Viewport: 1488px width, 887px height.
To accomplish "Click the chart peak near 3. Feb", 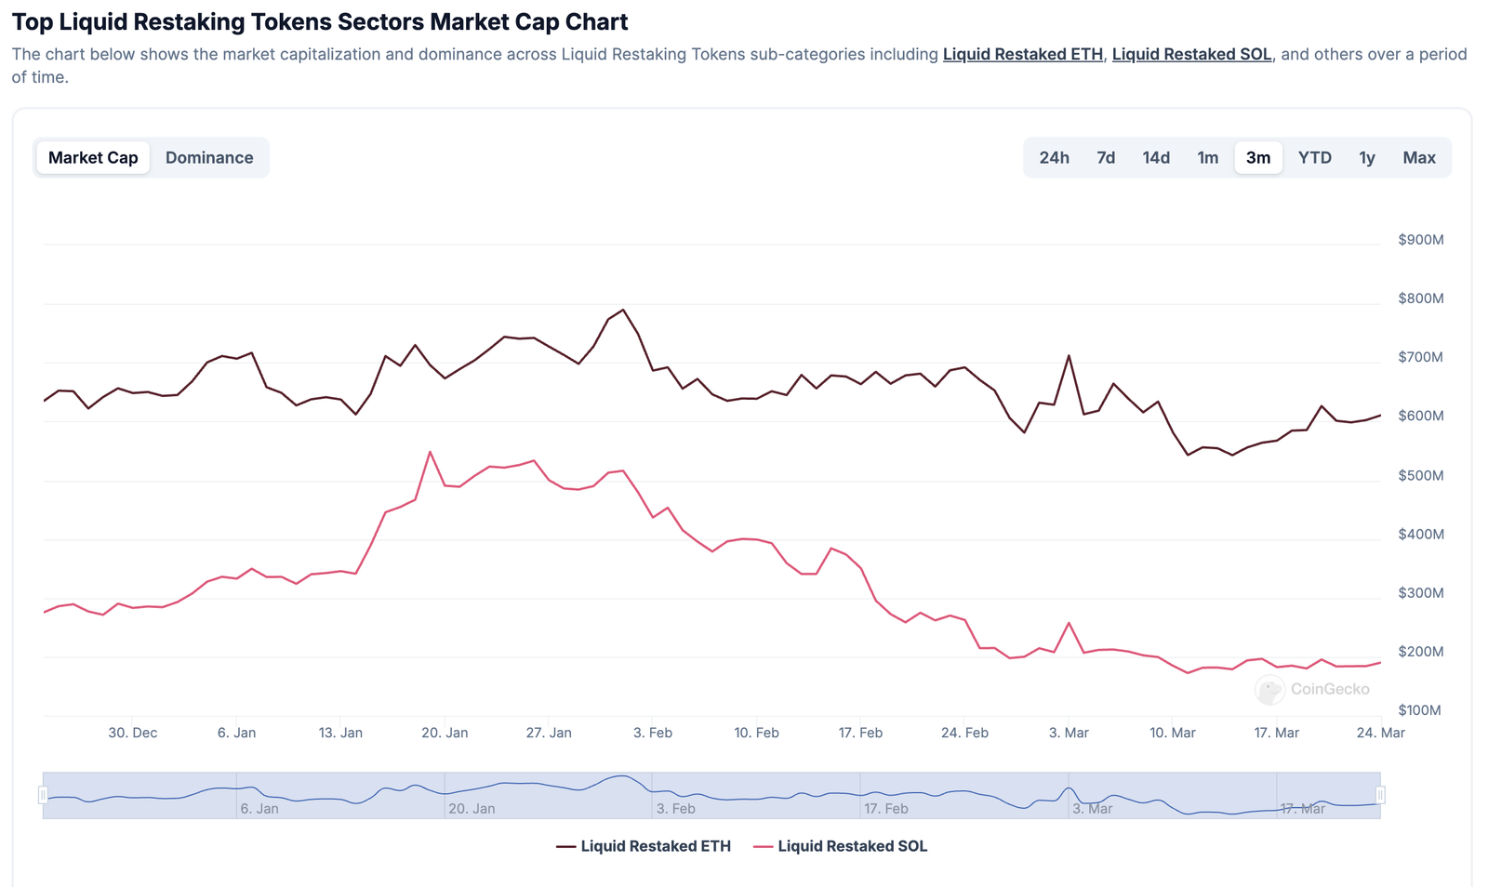I will 621,311.
